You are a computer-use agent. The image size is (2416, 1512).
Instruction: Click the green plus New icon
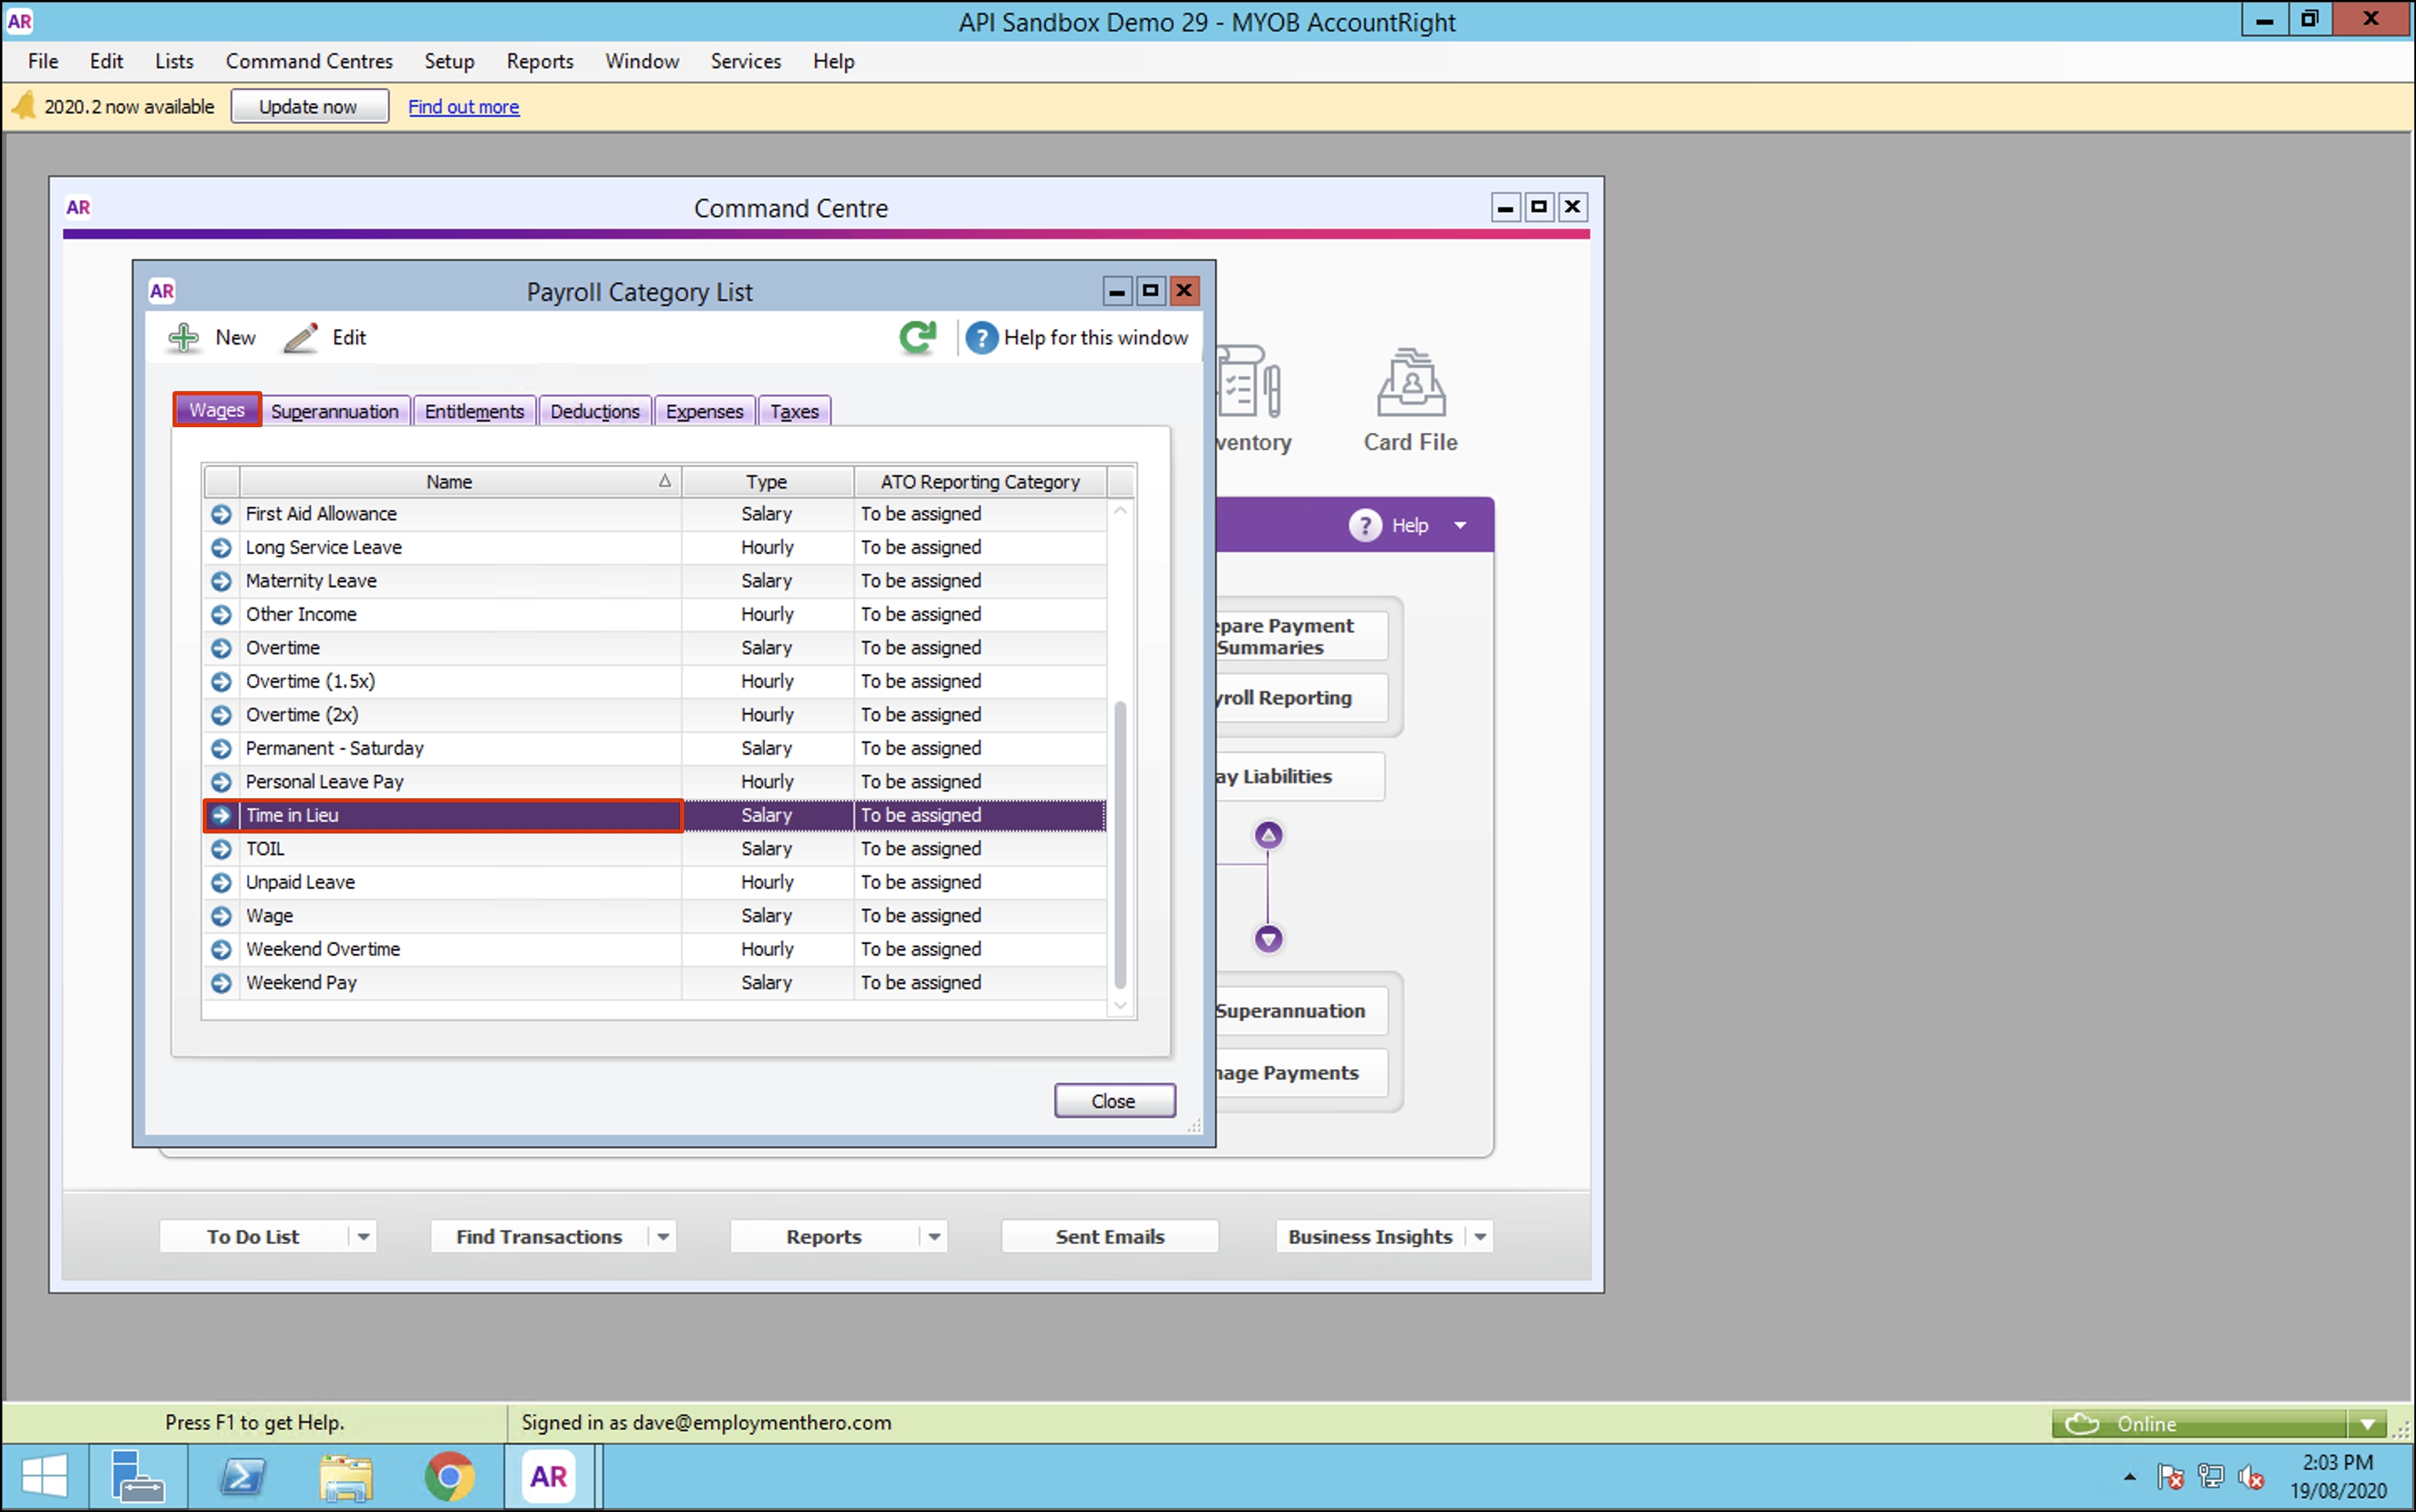(184, 338)
